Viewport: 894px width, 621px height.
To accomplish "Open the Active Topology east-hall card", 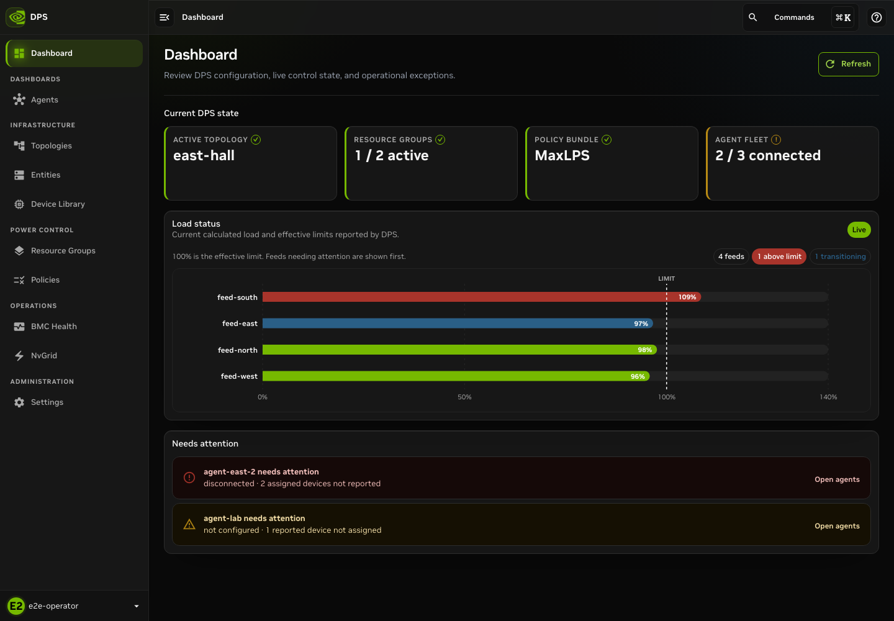I will coord(250,163).
